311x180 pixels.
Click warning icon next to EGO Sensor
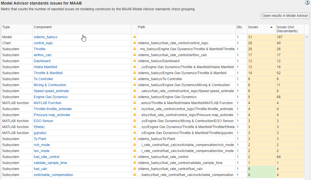pos(135,121)
